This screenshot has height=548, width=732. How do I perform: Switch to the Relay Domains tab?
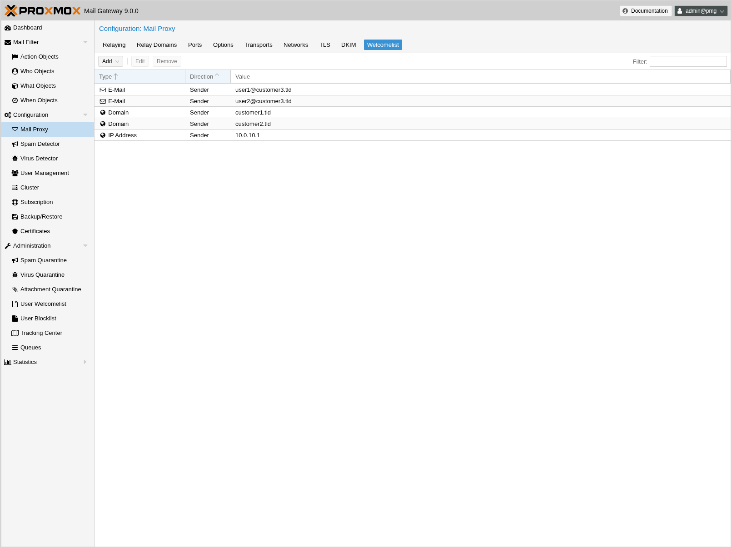pos(157,45)
